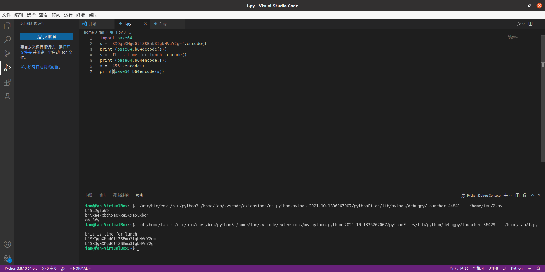Viewport: 545px width, 272px height.
Task: Switch to the 调试控制台 panel tab
Action: point(121,195)
